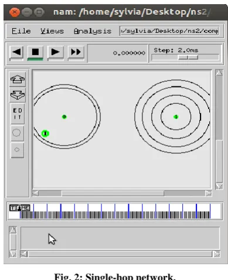The image size is (228, 280).
Task: Click the canvas vertical scrollbar thumb
Action: pos(219,161)
